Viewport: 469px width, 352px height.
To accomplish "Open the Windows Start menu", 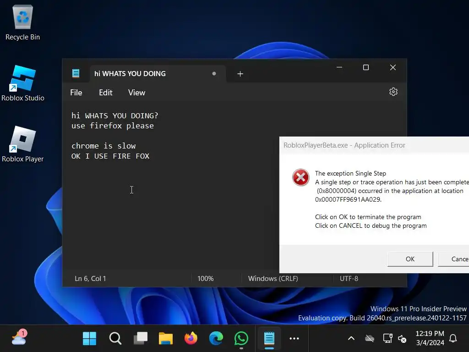I will 89,339.
